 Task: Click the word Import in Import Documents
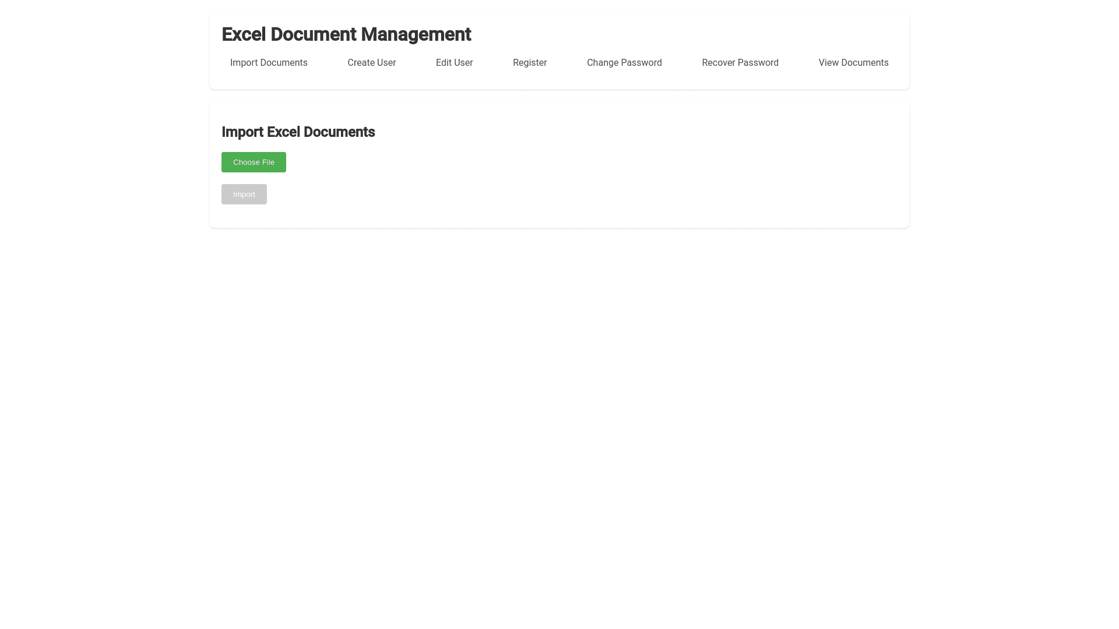click(244, 63)
